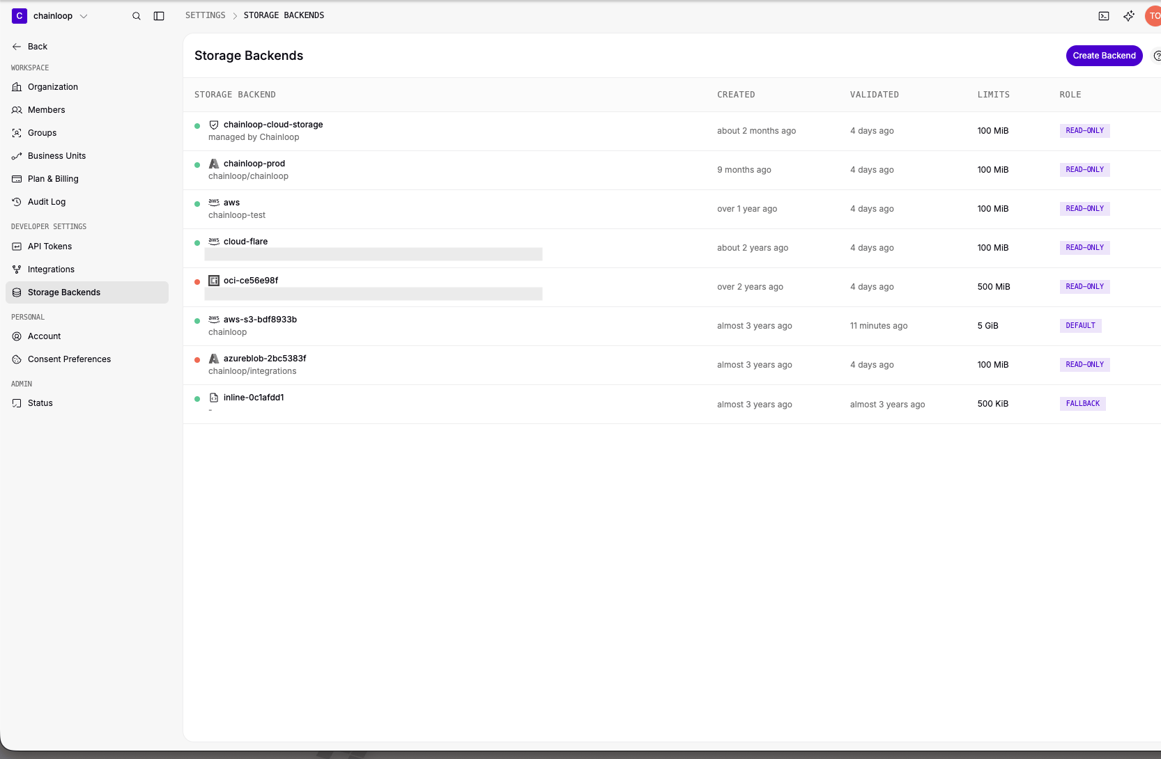Click the LIMITS column header
1161x759 pixels.
[993, 95]
